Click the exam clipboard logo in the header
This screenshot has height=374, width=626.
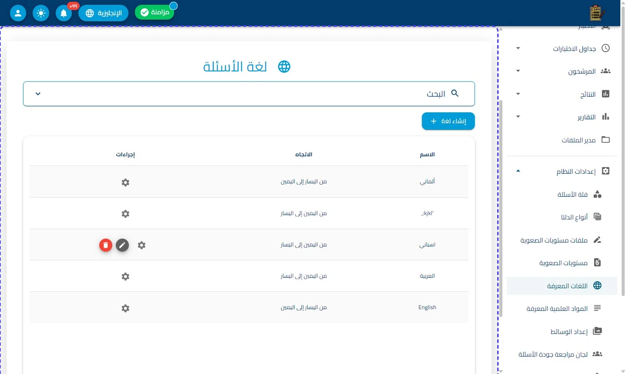[597, 13]
